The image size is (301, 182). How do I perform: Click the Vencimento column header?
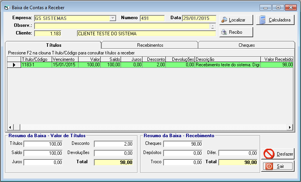click(65, 59)
